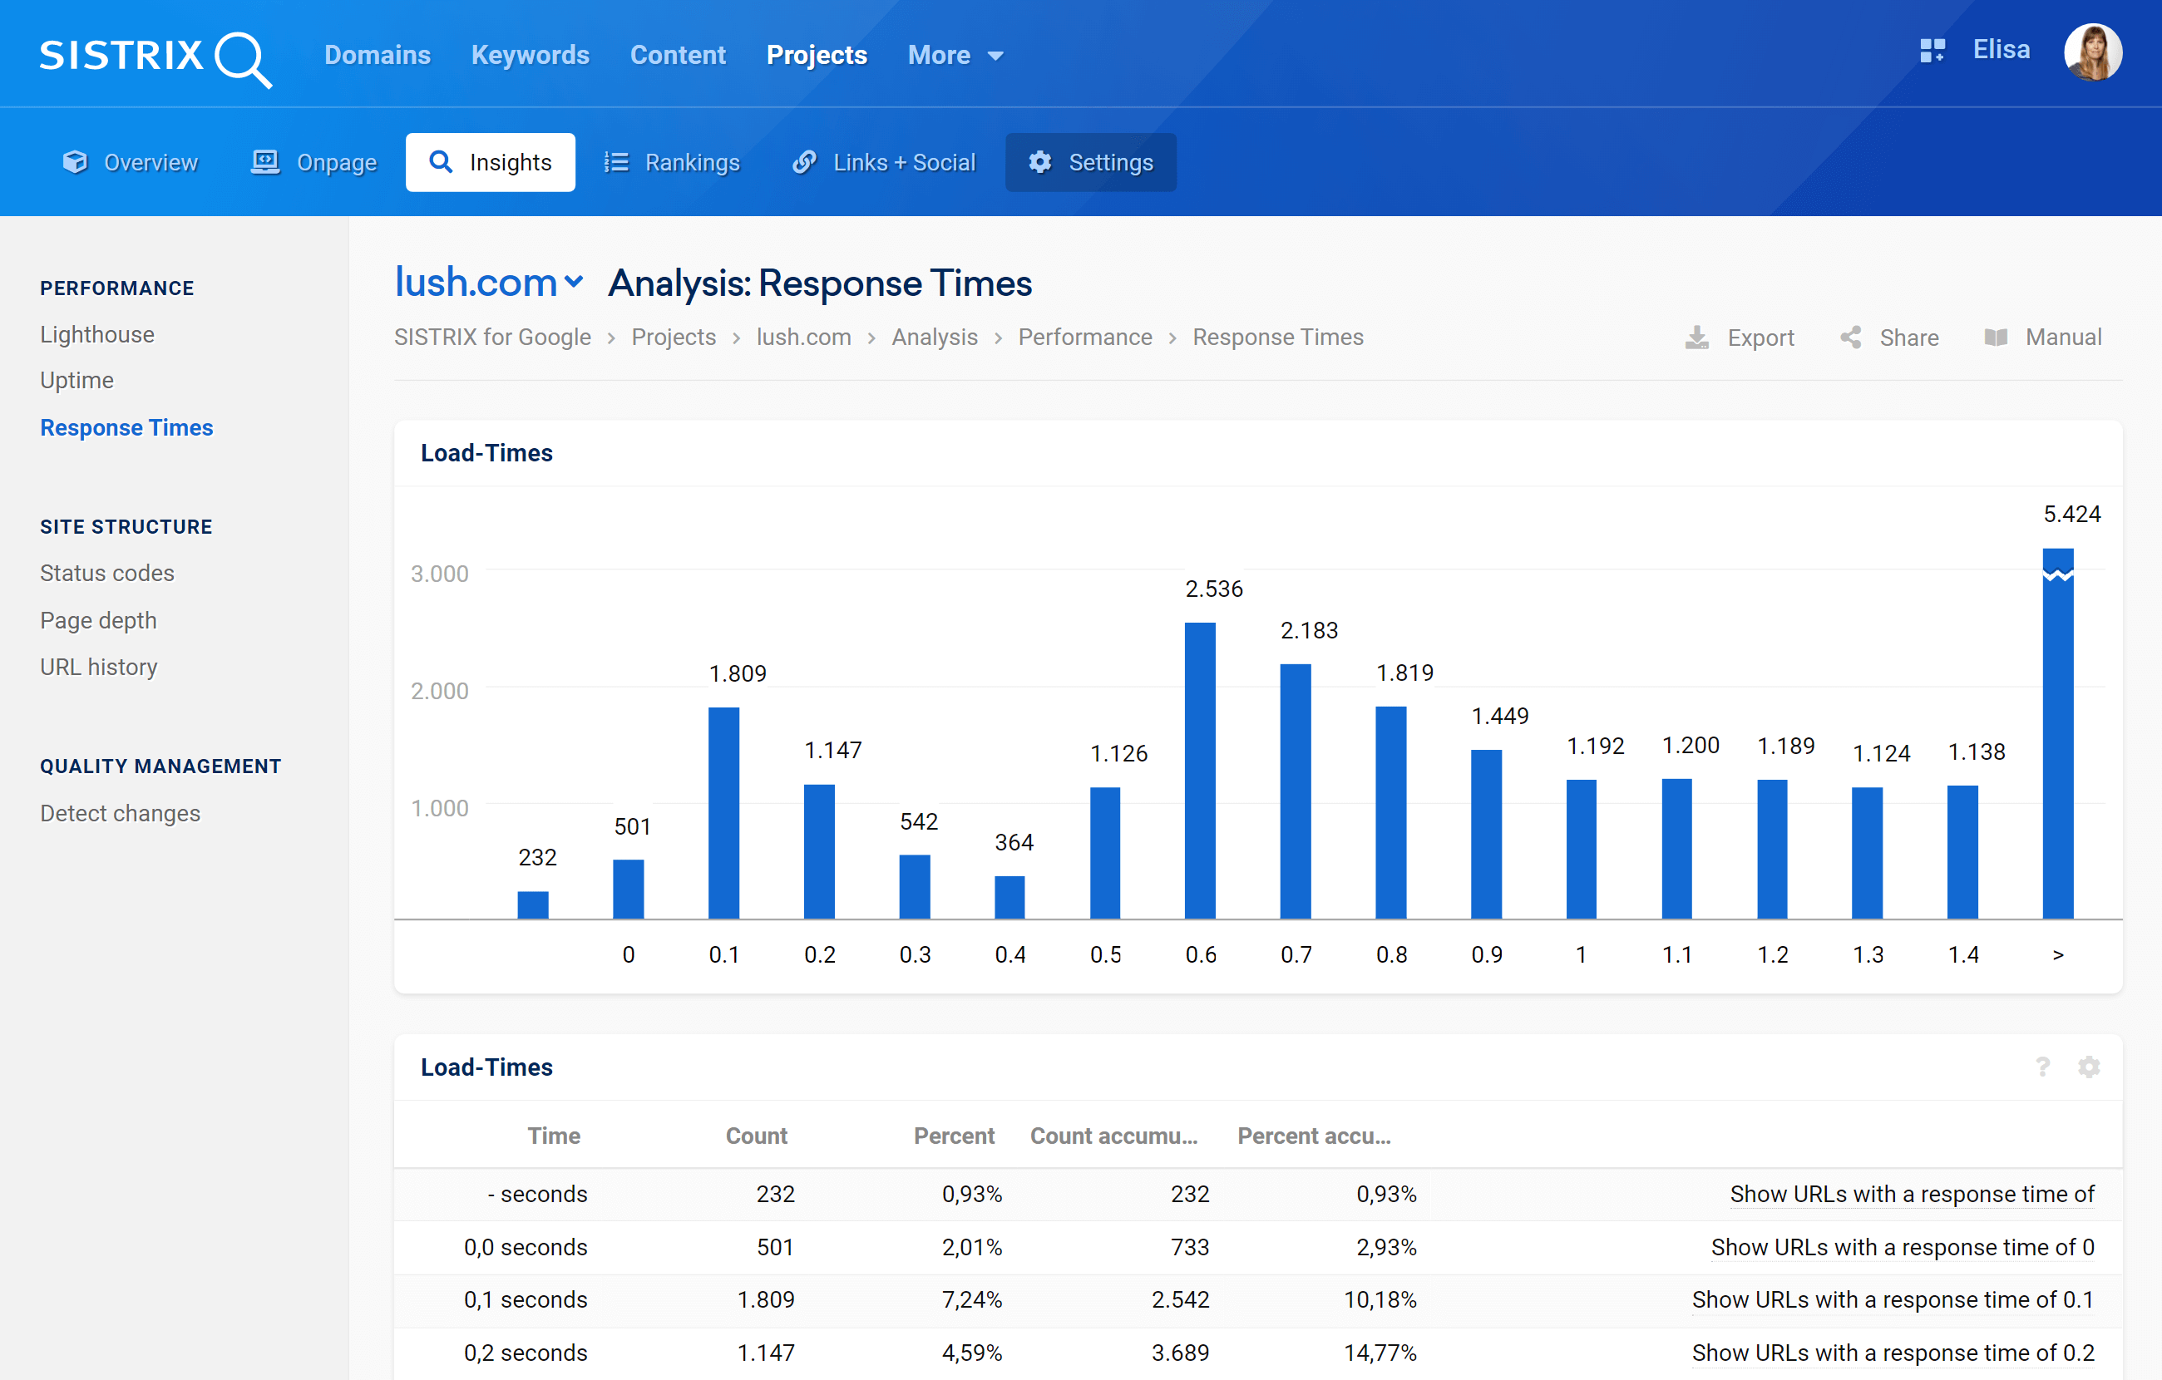Image resolution: width=2162 pixels, height=1380 pixels.
Task: Select Response Times in the sidebar
Action: pyautogui.click(x=126, y=427)
